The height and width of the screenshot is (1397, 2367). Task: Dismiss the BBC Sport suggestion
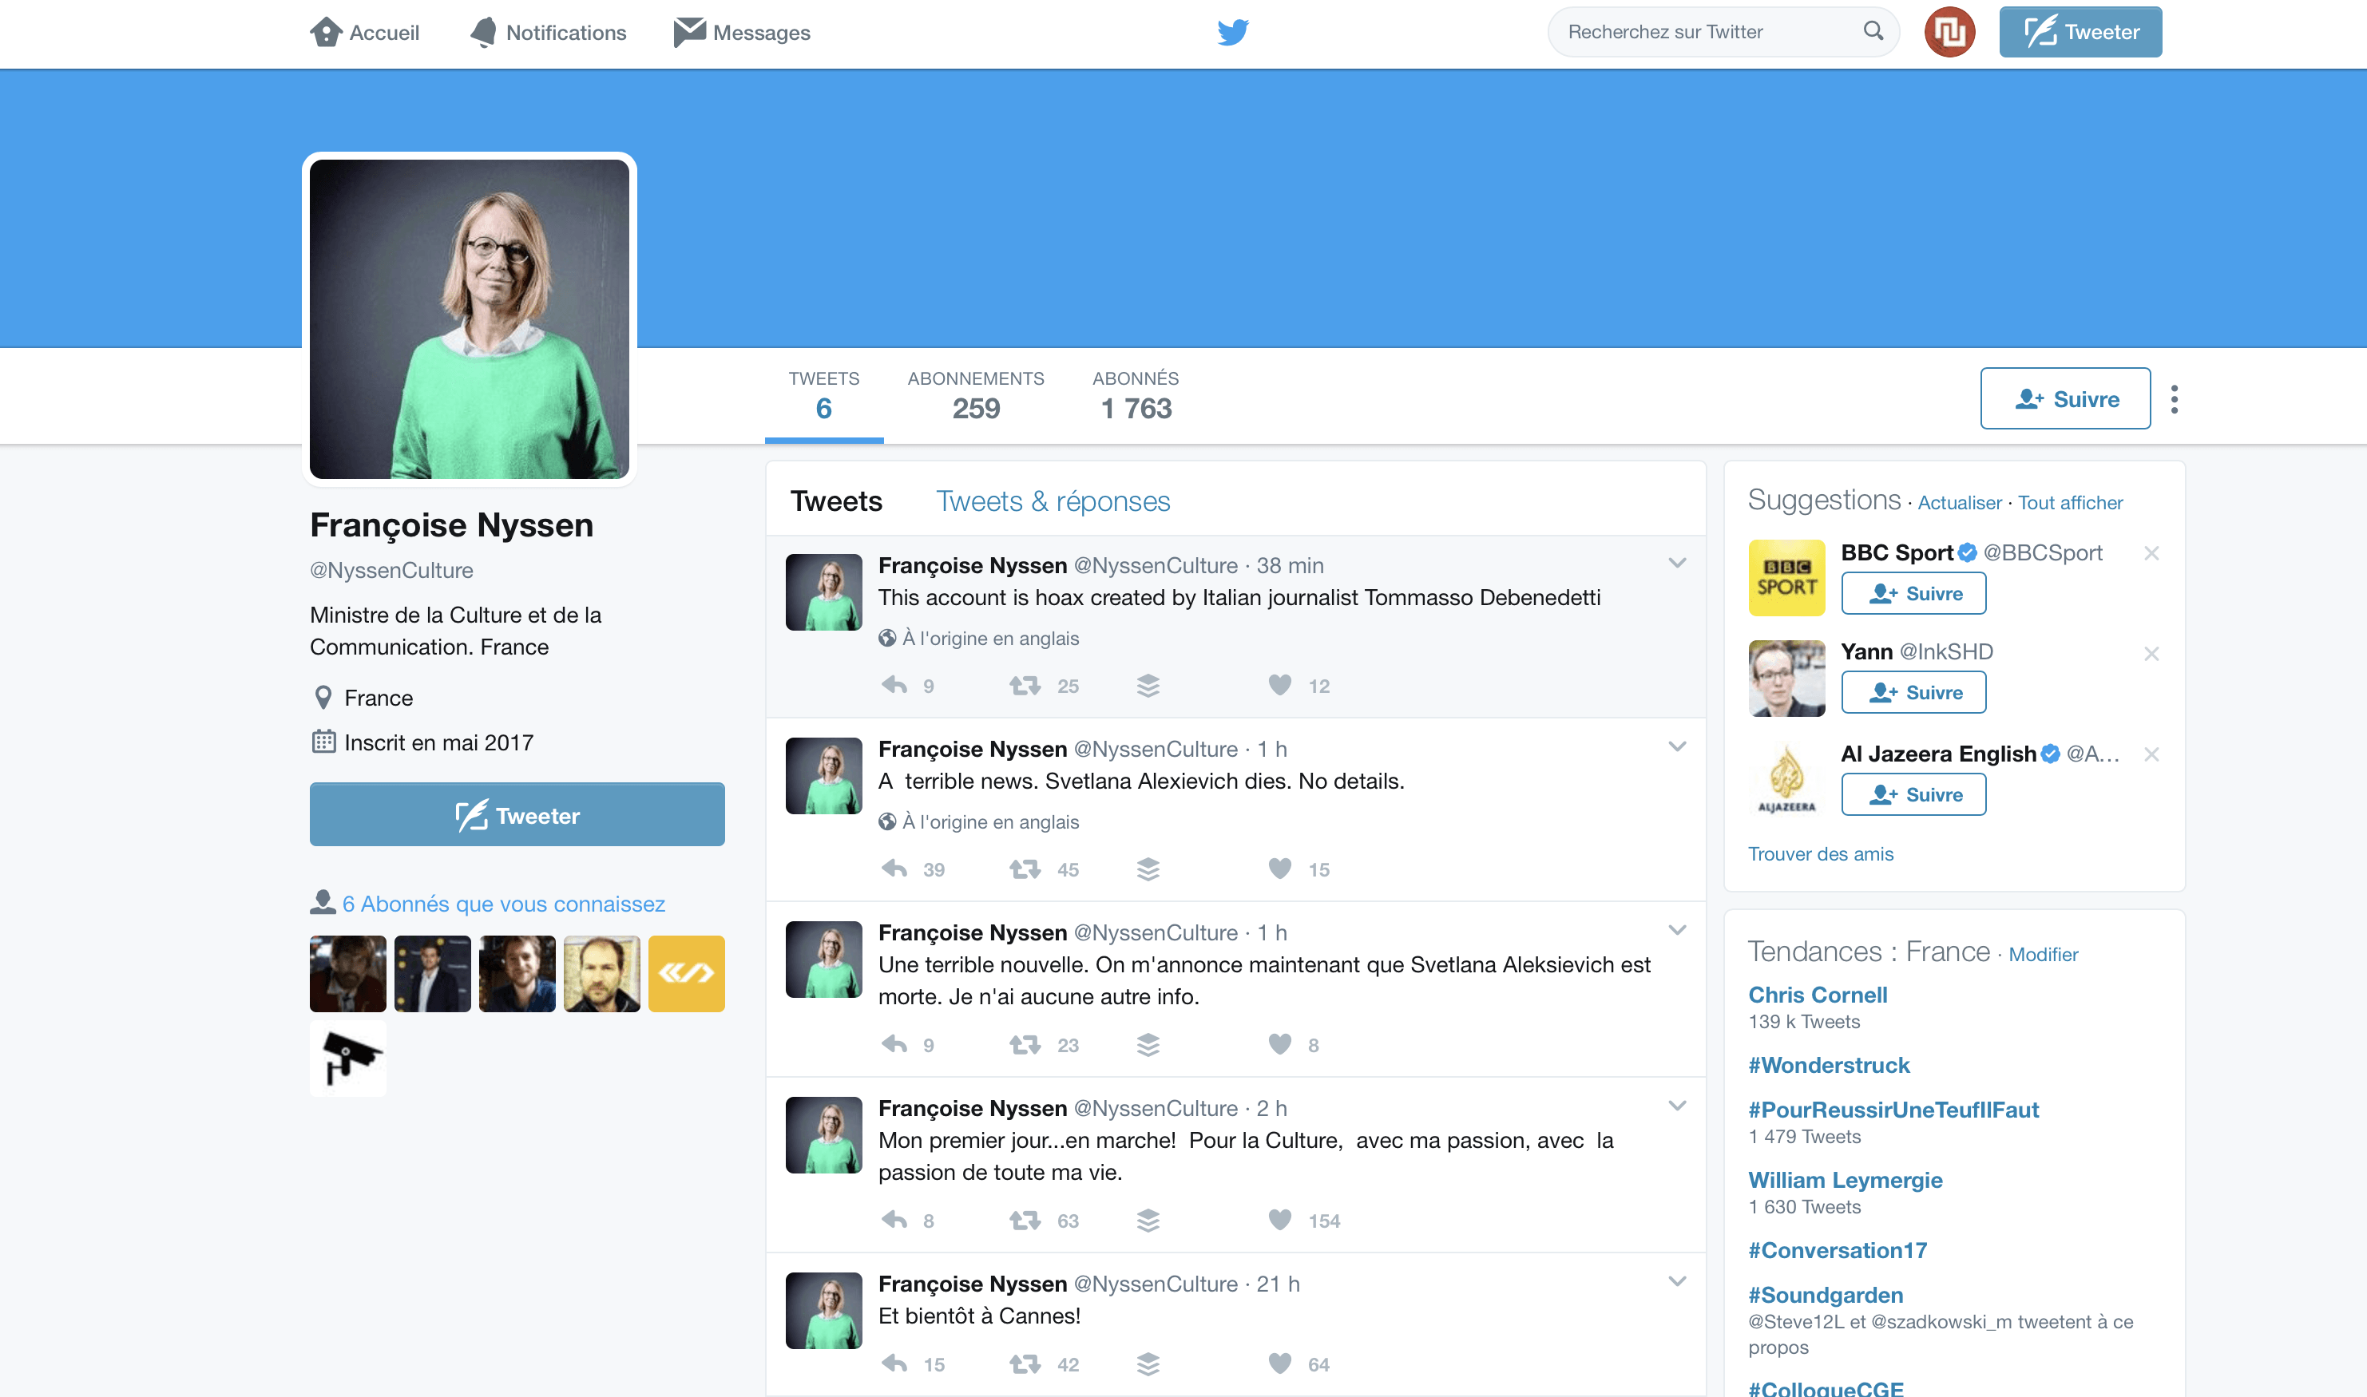click(2151, 553)
